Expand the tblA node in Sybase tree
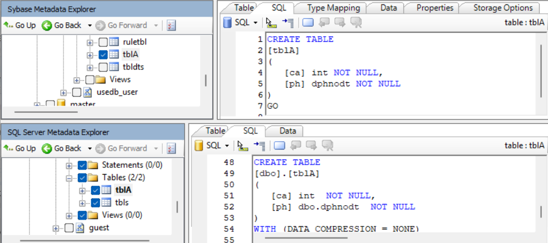Image resolution: width=548 pixels, height=243 pixels. coord(90,55)
